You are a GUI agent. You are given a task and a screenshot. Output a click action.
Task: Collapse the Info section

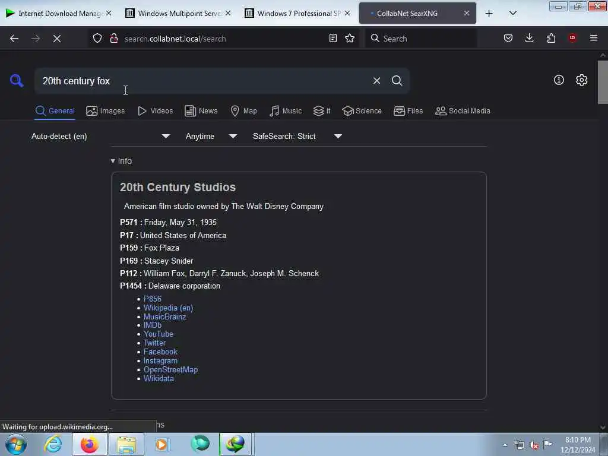click(121, 161)
